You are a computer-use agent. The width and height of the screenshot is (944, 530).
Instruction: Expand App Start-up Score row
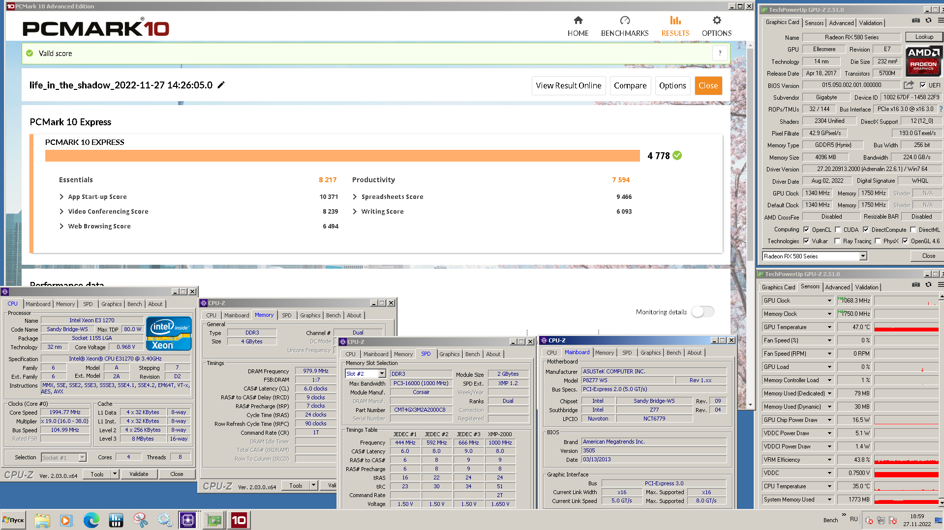pos(61,196)
